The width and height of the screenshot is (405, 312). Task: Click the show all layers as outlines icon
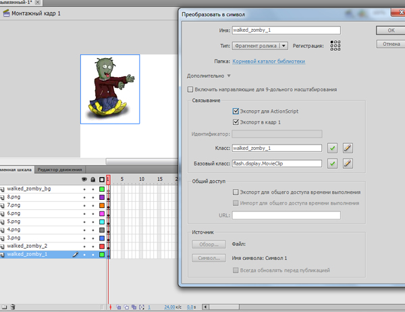point(102,180)
